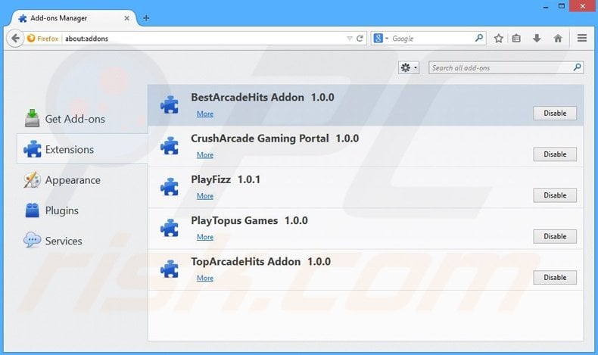Screen dimensions: 598x355
Task: Open the gear tools dropdown for add-ons
Action: coord(409,68)
